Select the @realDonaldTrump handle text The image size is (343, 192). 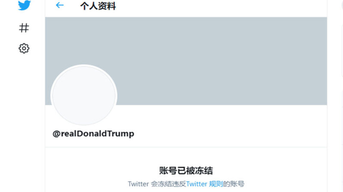click(94, 134)
